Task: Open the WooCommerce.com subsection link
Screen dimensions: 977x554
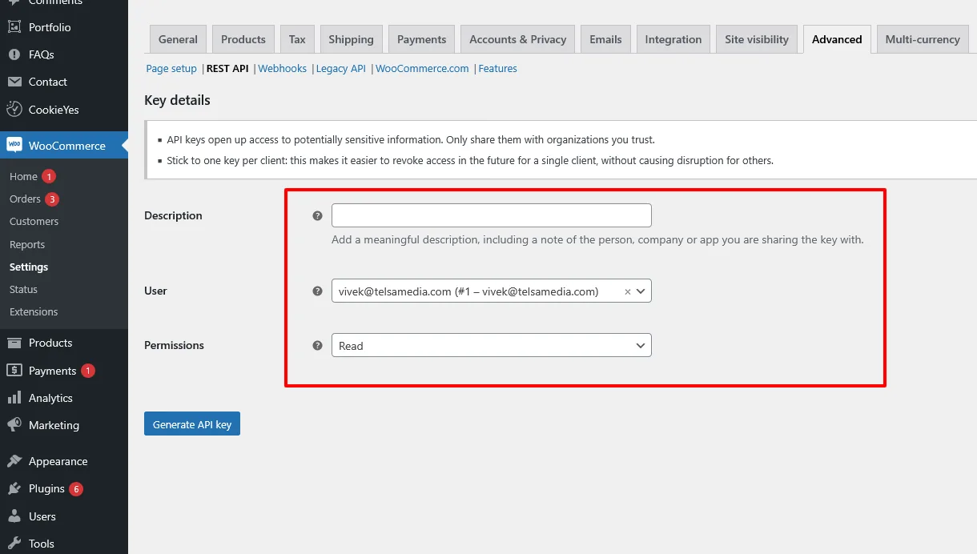Action: [422, 69]
